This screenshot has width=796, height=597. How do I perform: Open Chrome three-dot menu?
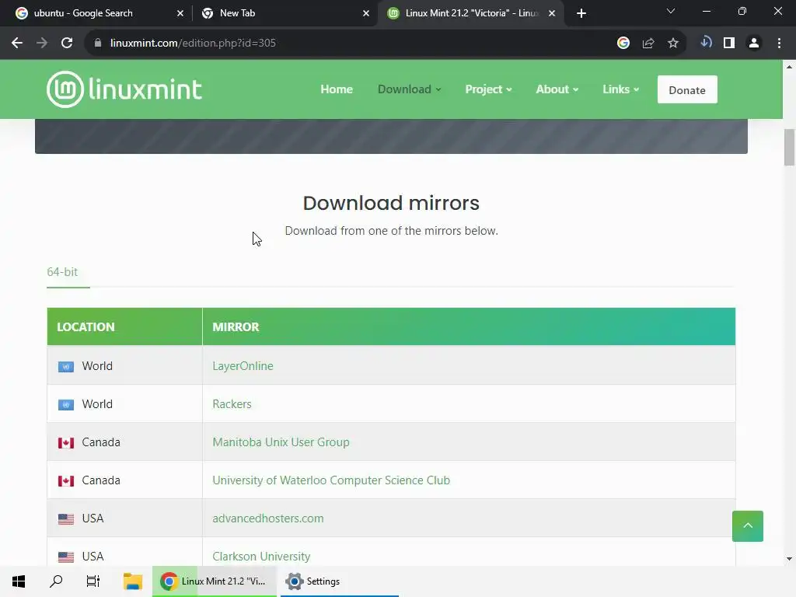tap(779, 44)
